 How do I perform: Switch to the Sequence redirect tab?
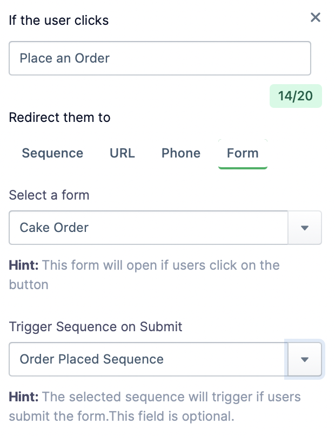pyautogui.click(x=52, y=153)
